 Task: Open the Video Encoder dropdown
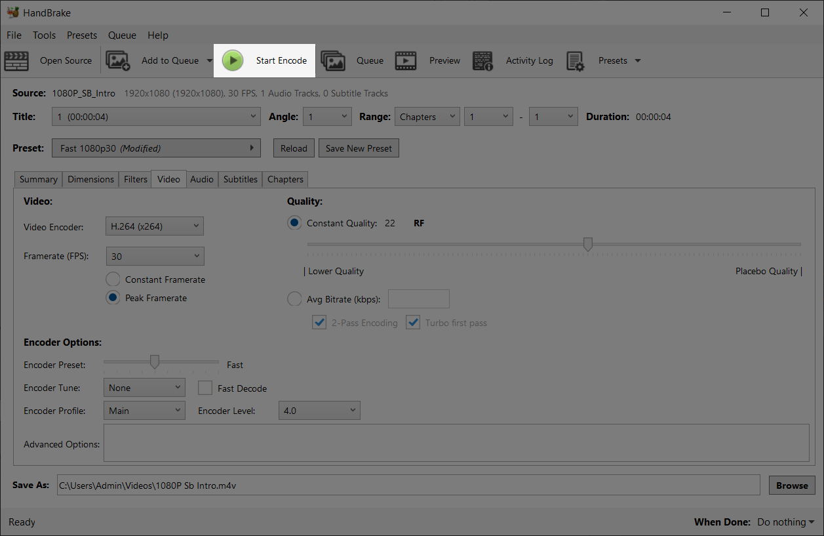(154, 226)
